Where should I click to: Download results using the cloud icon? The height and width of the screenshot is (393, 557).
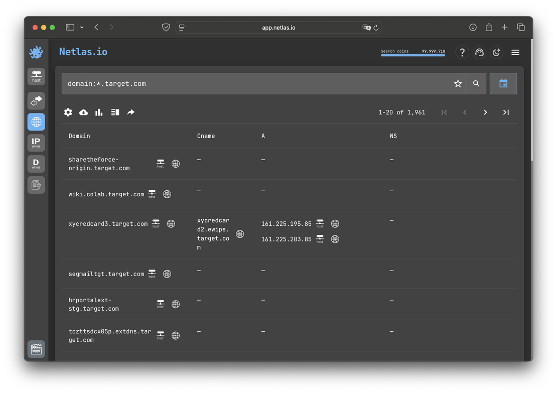coord(83,112)
